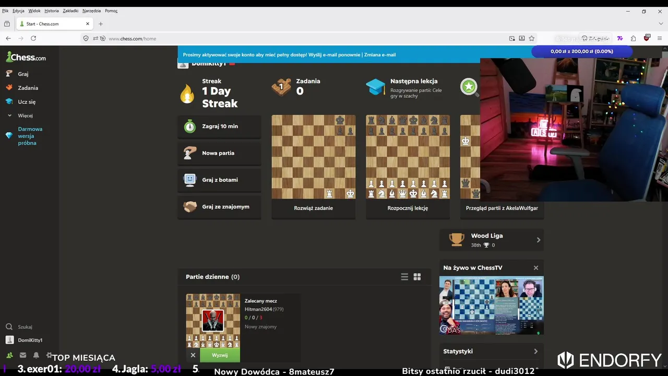Close the Start - Chess.com tab
The width and height of the screenshot is (668, 376).
[x=88, y=23]
